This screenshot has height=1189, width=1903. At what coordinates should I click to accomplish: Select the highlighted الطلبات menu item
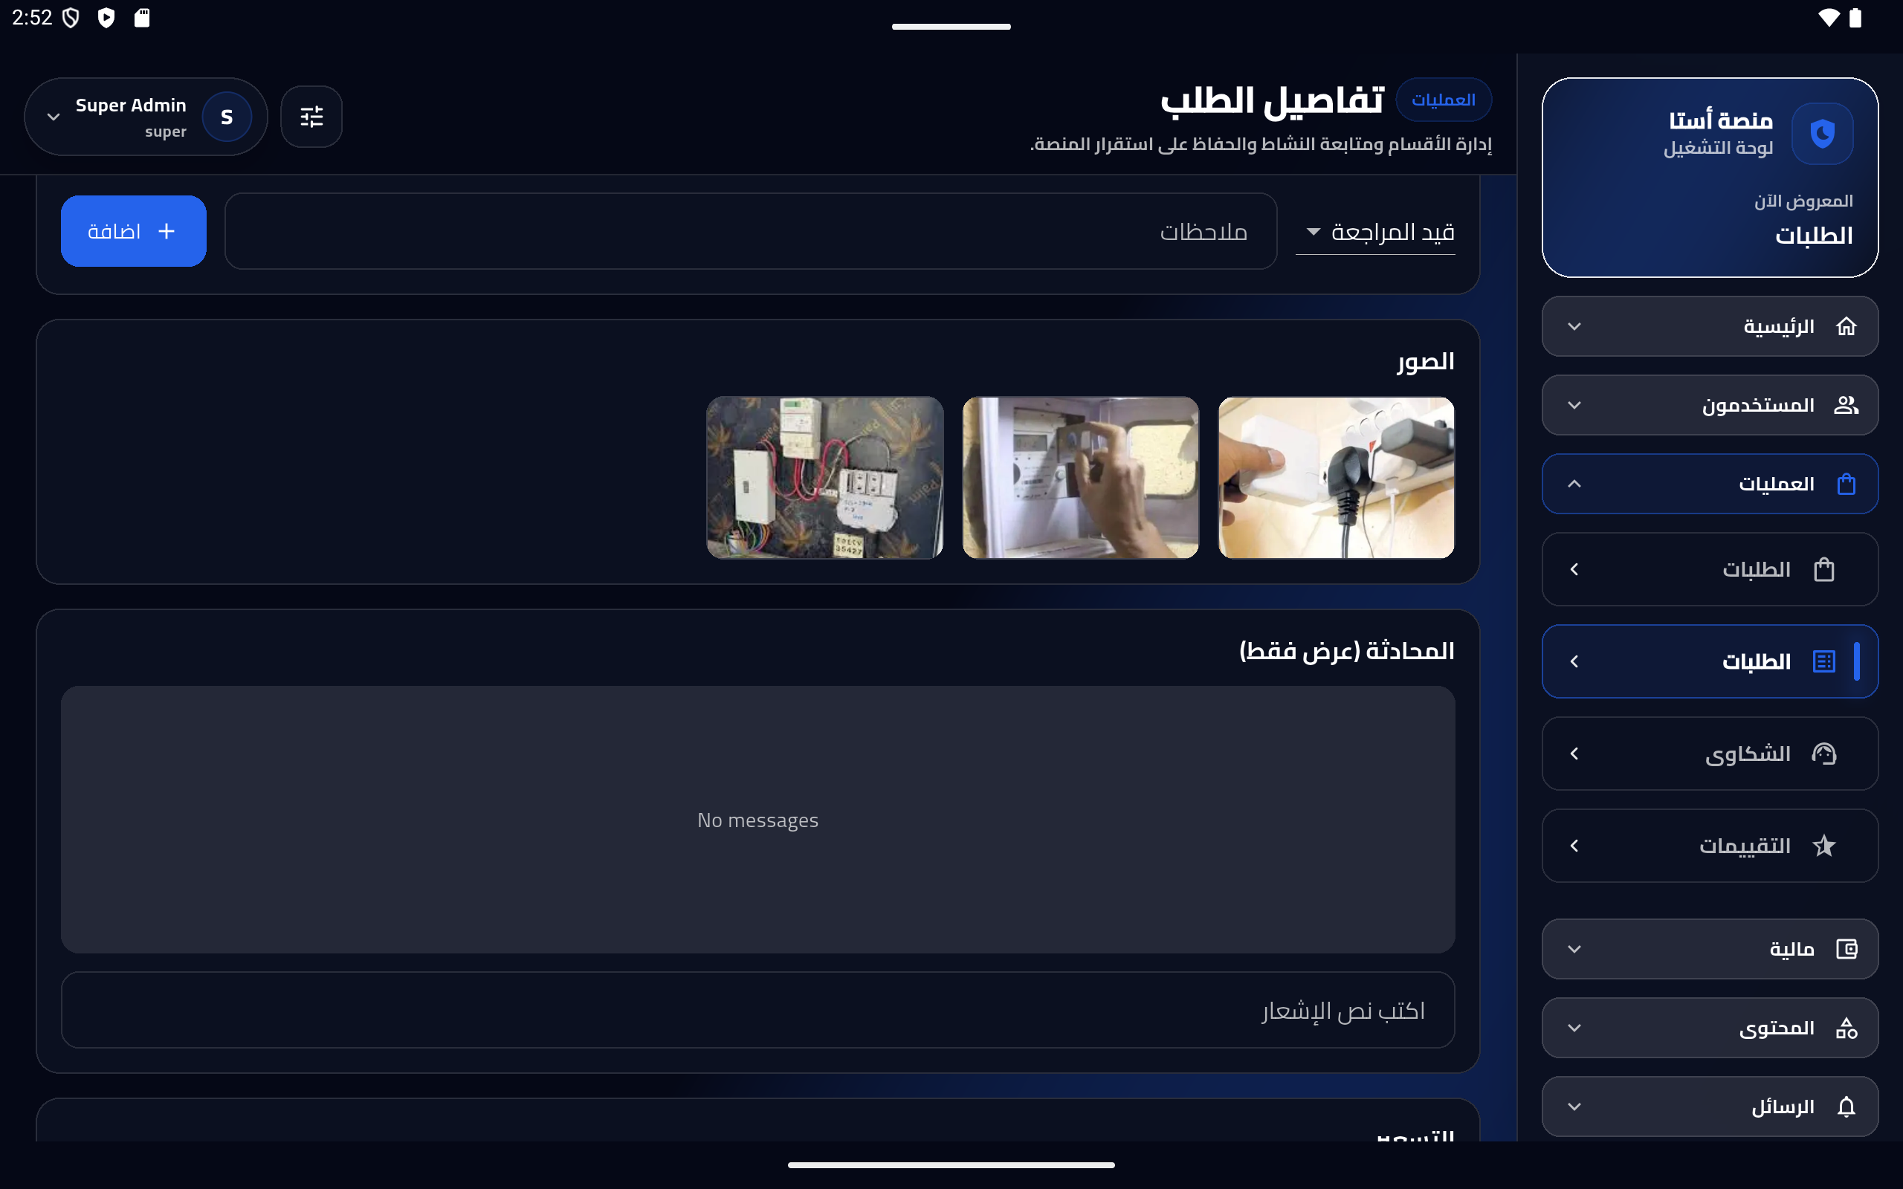[1710, 661]
